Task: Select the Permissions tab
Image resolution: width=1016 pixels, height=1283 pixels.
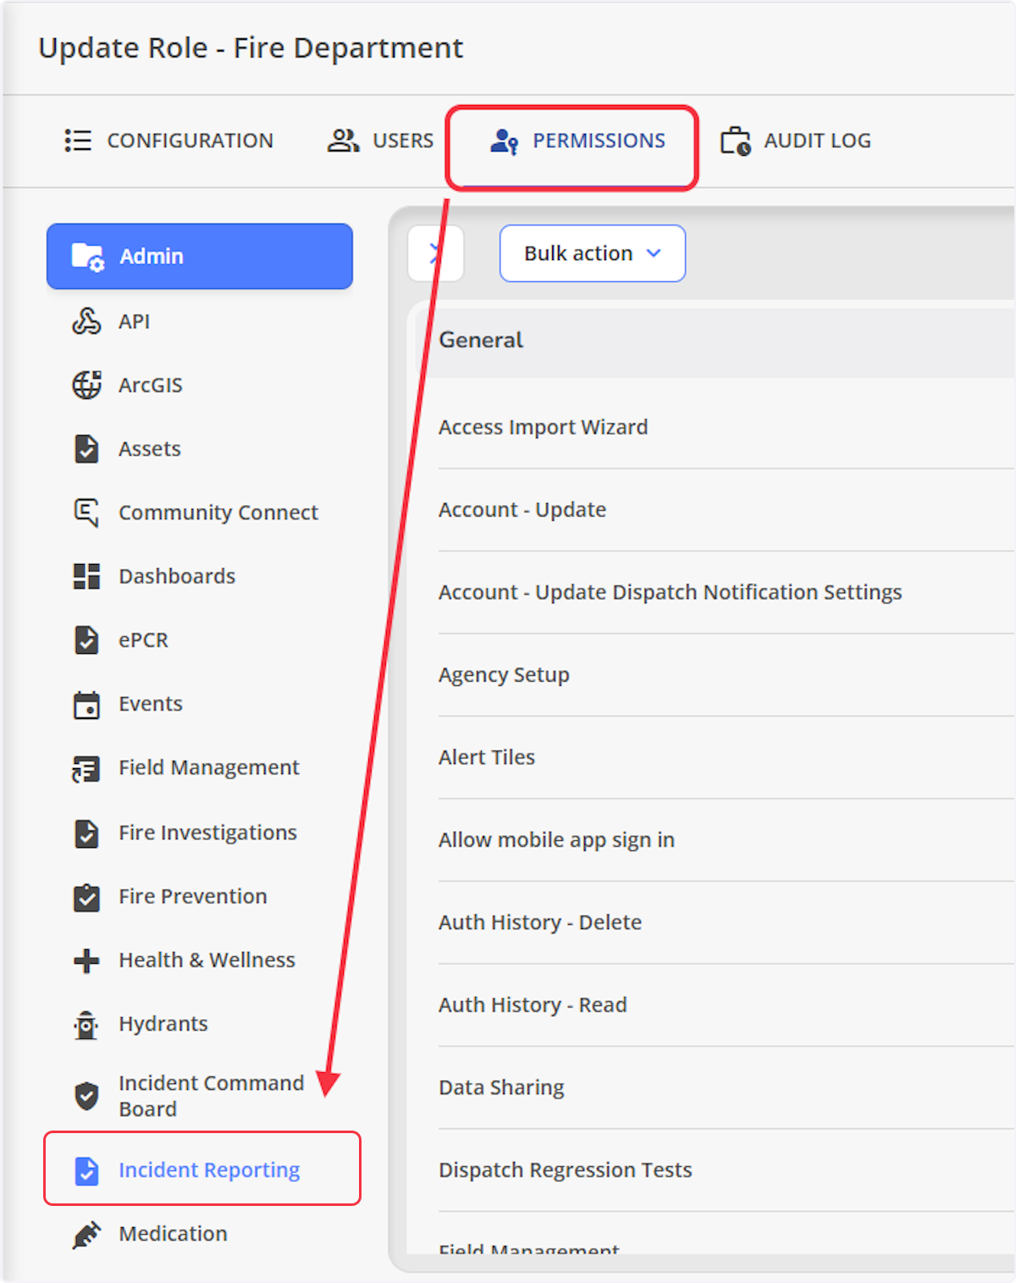Action: tap(578, 141)
